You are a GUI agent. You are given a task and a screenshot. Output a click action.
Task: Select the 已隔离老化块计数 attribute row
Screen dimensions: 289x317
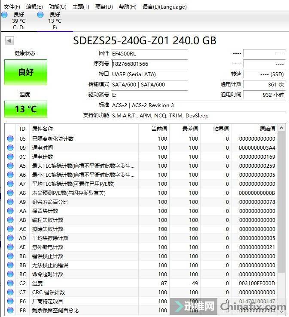pyautogui.click(x=141, y=138)
